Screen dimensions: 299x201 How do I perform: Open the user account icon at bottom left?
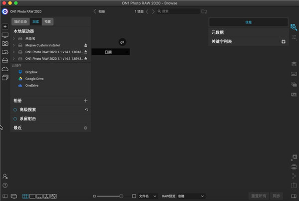click(5, 177)
